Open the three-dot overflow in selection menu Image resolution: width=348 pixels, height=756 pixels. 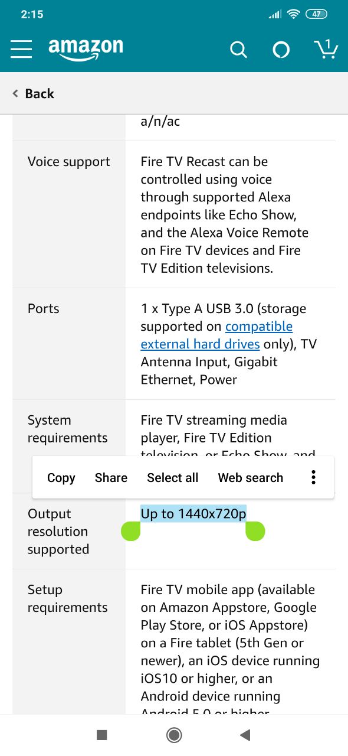pos(314,478)
